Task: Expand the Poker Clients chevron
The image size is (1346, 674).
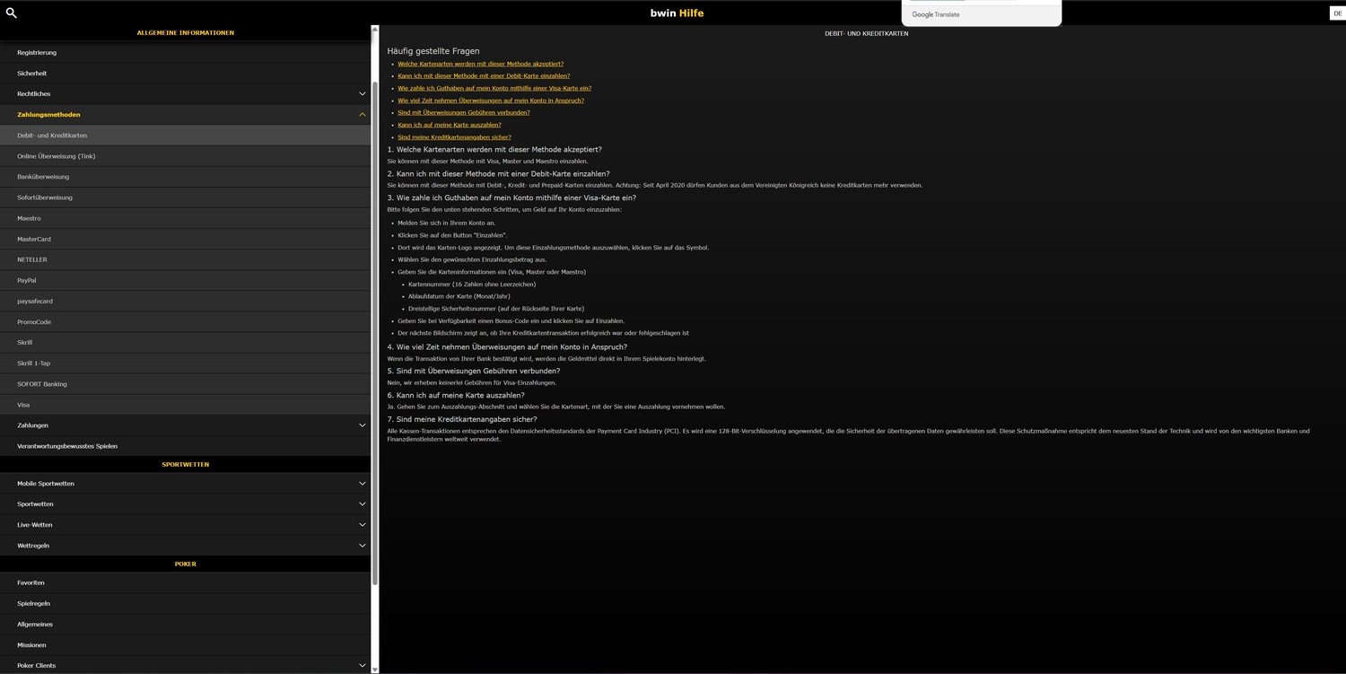Action: click(x=363, y=666)
